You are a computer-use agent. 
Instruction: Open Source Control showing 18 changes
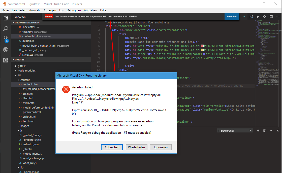[x=6, y=39]
